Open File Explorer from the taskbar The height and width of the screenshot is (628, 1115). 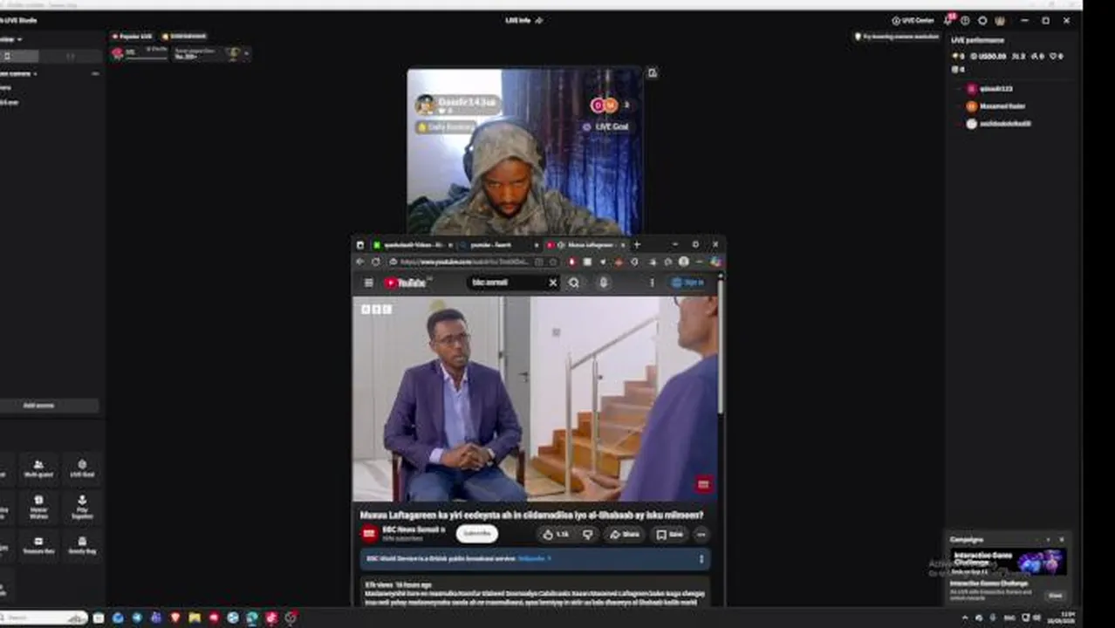tap(195, 618)
